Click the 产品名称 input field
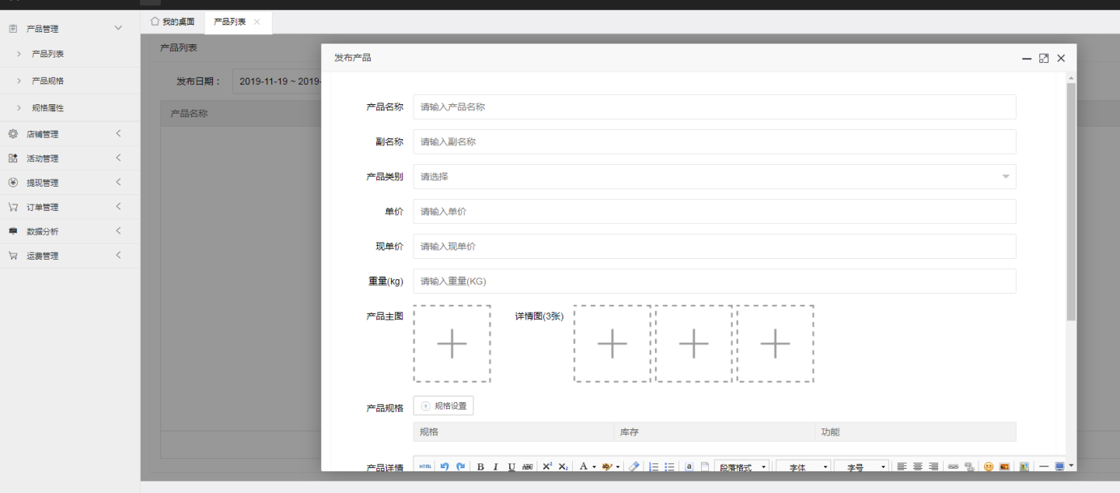Image resolution: width=1120 pixels, height=493 pixels. [x=714, y=107]
